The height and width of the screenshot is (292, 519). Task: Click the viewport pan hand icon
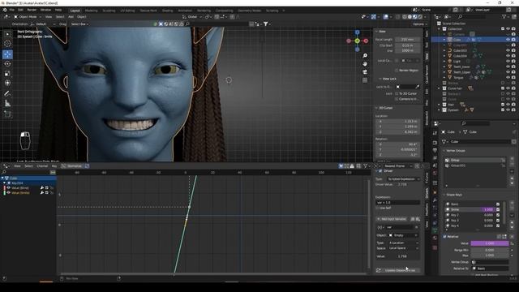point(365,63)
